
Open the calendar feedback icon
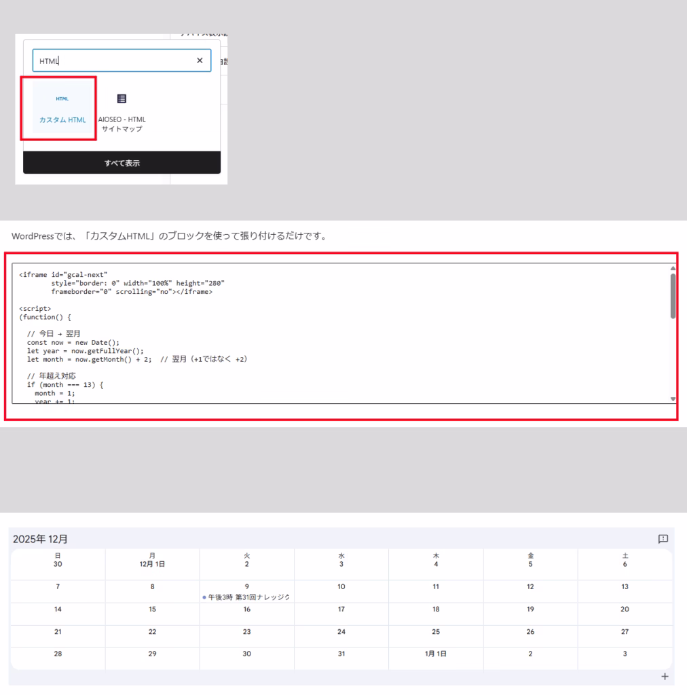663,539
